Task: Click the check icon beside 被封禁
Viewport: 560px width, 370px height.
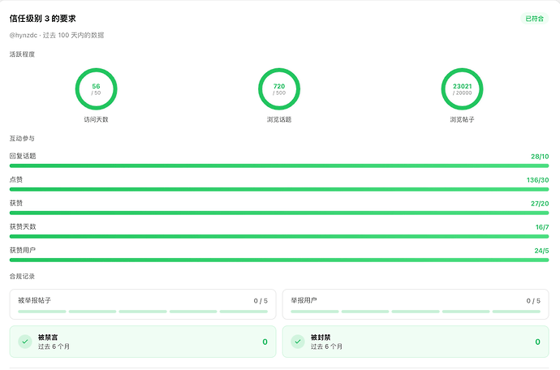Action: [298, 342]
